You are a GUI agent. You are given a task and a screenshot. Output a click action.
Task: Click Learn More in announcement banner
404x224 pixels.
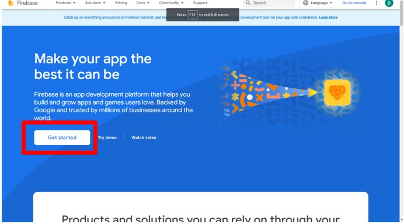pos(328,17)
